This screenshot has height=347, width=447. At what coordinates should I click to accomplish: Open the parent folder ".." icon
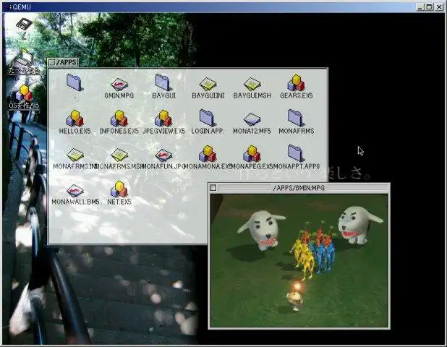74,82
